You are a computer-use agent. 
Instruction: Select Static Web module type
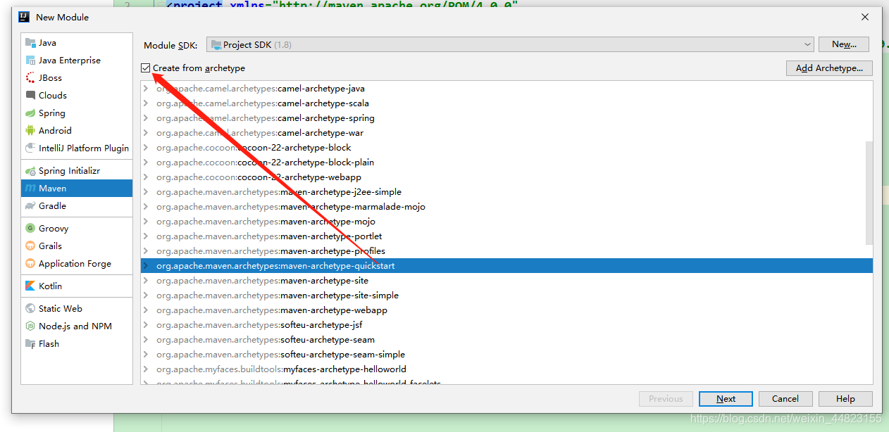coord(77,308)
